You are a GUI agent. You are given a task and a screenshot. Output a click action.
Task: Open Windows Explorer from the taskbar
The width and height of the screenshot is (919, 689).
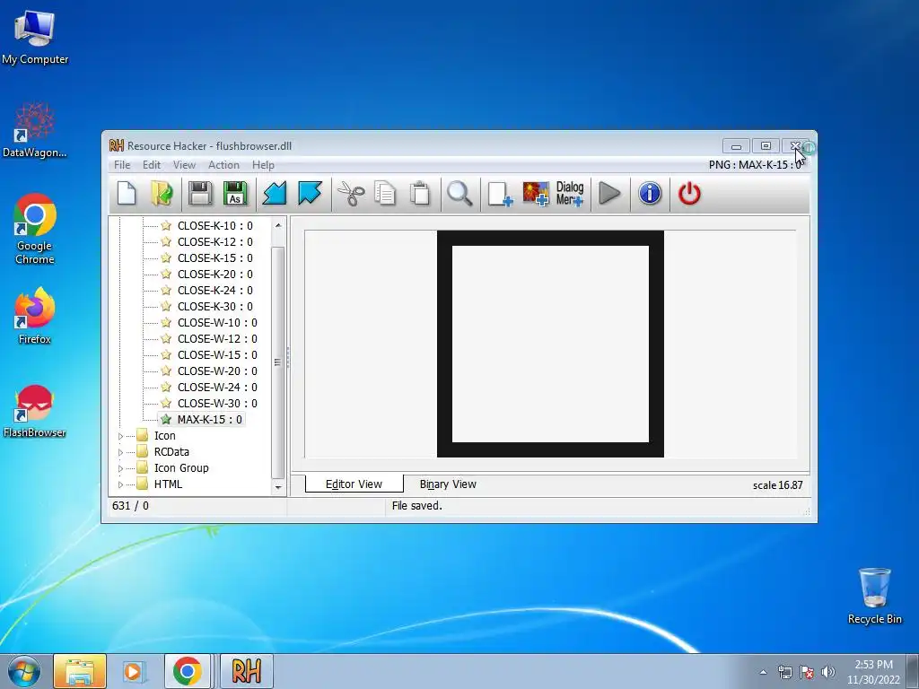click(x=80, y=671)
